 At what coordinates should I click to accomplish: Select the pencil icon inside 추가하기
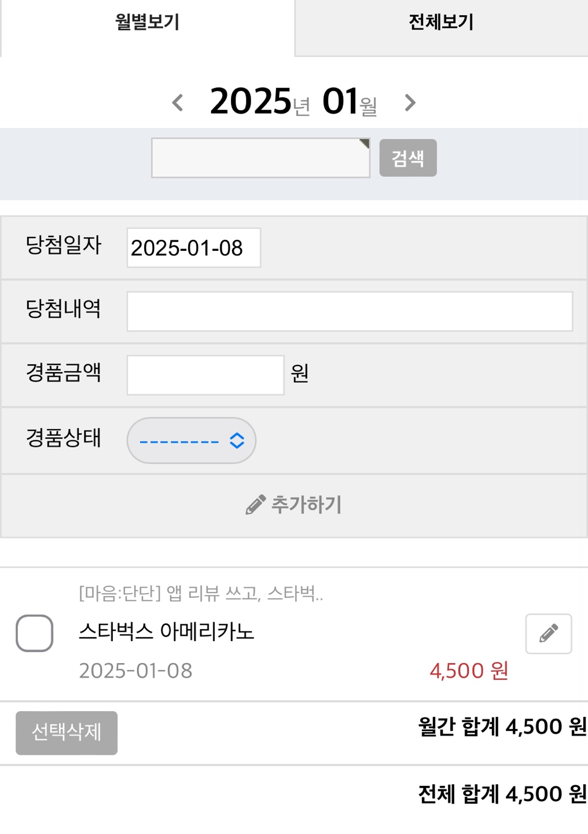[255, 504]
